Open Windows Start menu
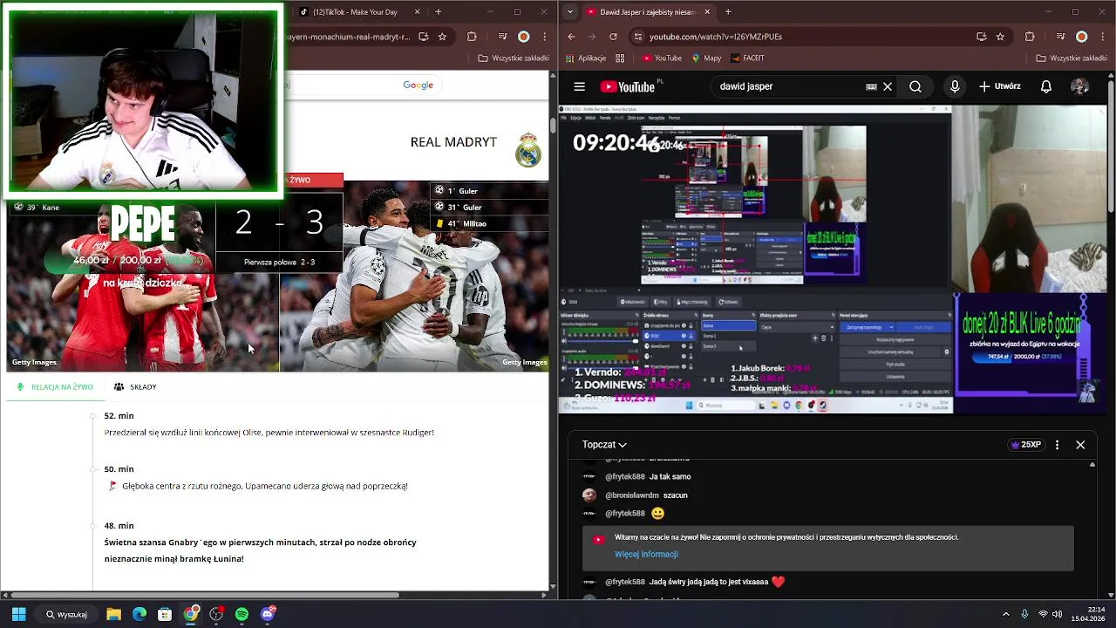This screenshot has height=628, width=1116. coord(18,614)
